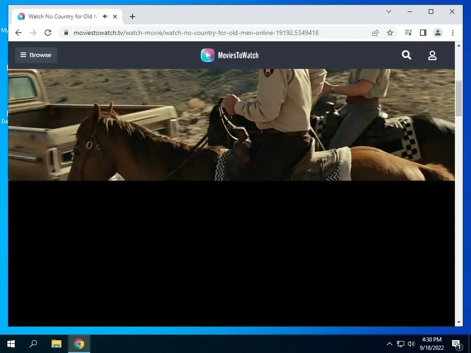Open the Browse menu button
The image size is (471, 353).
tap(36, 55)
